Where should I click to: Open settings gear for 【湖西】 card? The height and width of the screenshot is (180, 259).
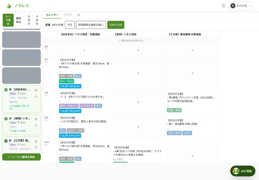pyautogui.click(x=36, y=119)
